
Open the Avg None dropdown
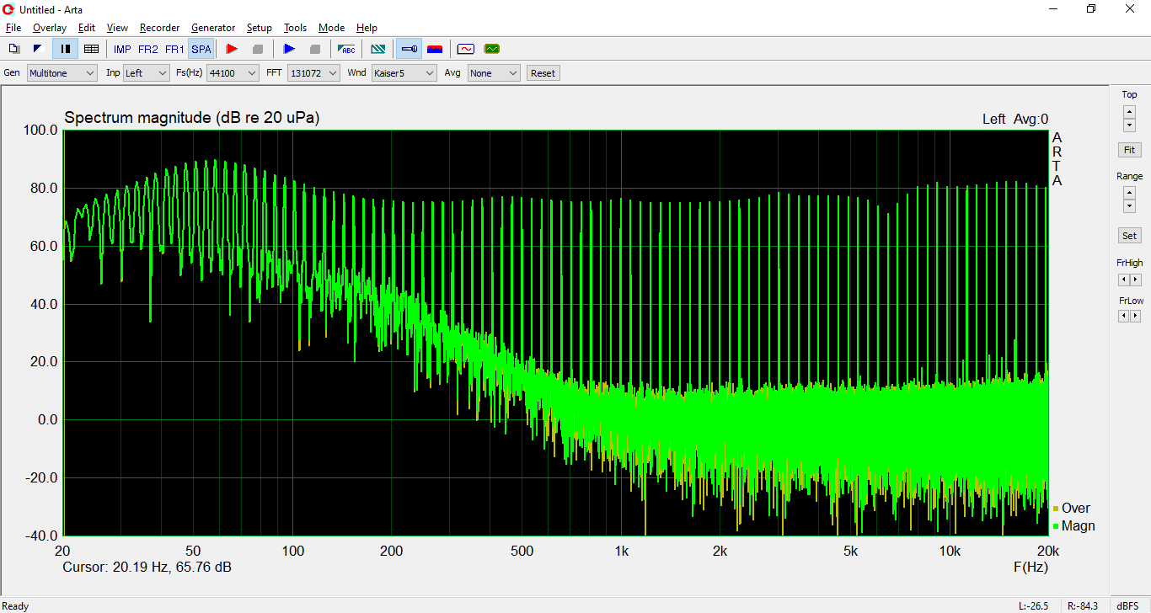494,73
